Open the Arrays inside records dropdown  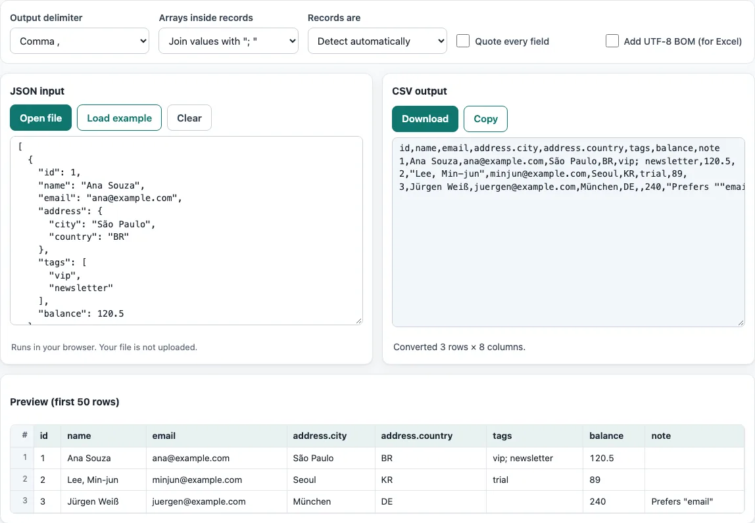[x=228, y=41]
